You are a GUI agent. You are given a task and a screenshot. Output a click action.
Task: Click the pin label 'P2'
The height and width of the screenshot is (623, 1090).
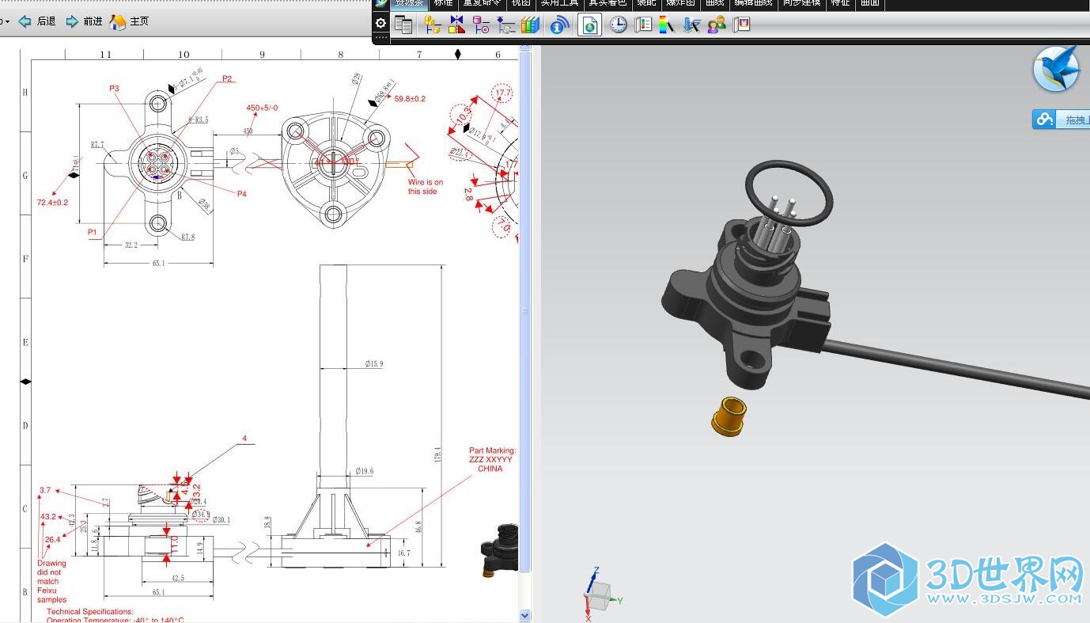coord(227,78)
